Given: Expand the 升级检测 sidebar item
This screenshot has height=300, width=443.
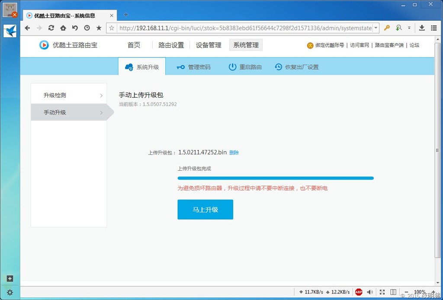Looking at the screenshot, I should click(x=69, y=95).
